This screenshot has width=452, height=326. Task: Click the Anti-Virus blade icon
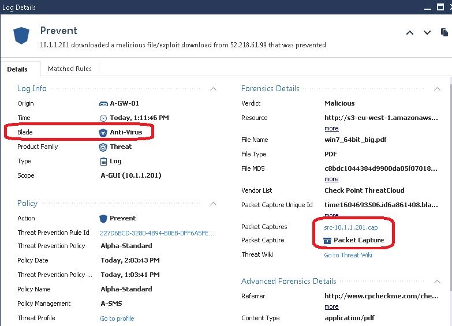[103, 133]
